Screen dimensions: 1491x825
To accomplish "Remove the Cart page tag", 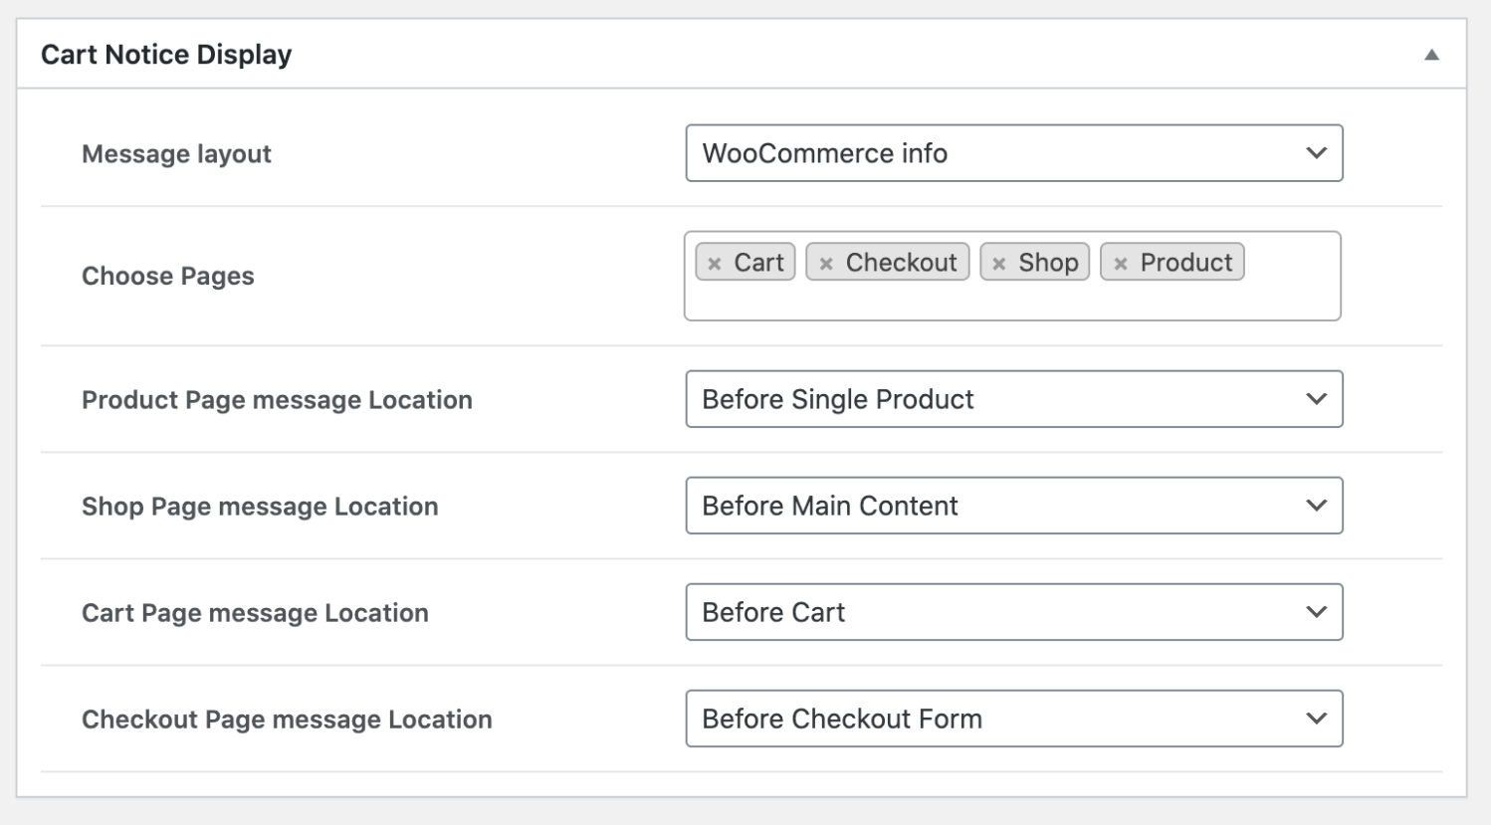I will click(716, 262).
